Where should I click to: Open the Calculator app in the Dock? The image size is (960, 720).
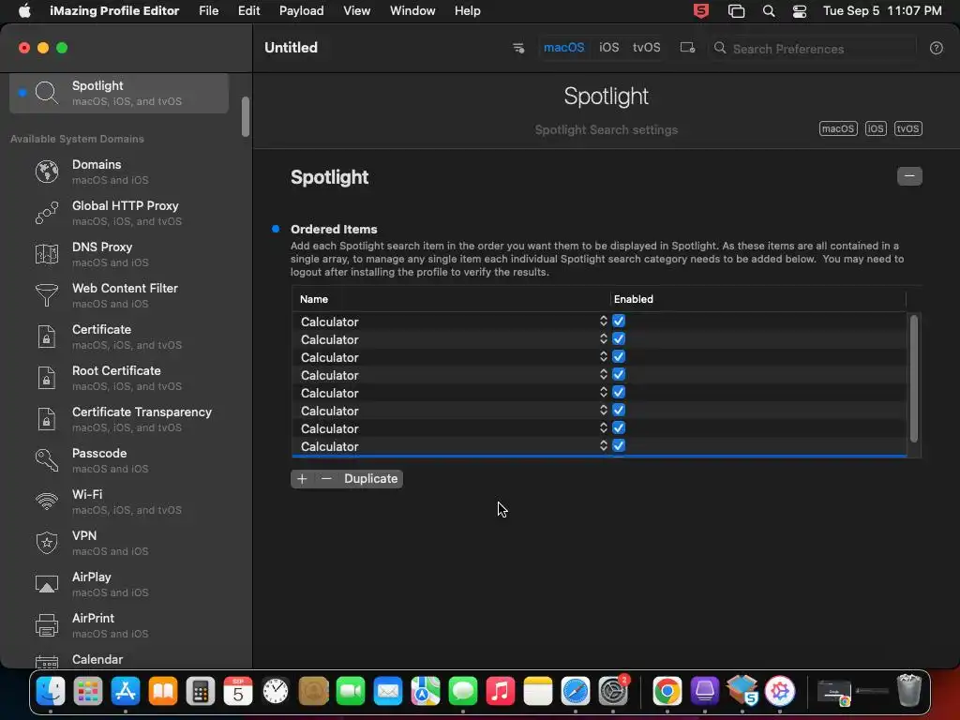(201, 692)
